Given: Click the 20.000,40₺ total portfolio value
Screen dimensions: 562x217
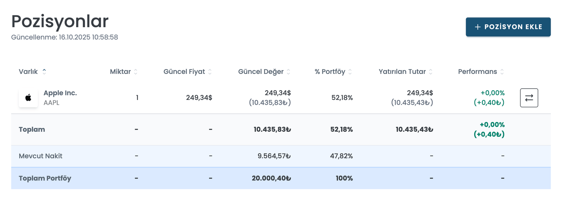Looking at the screenshot, I should pos(271,178).
